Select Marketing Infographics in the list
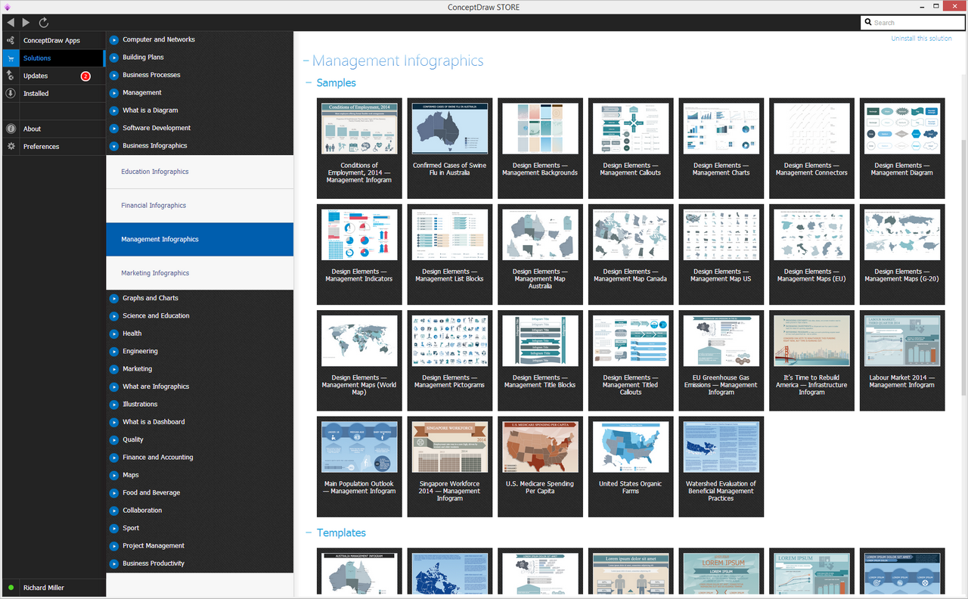The height and width of the screenshot is (599, 968). coord(200,273)
